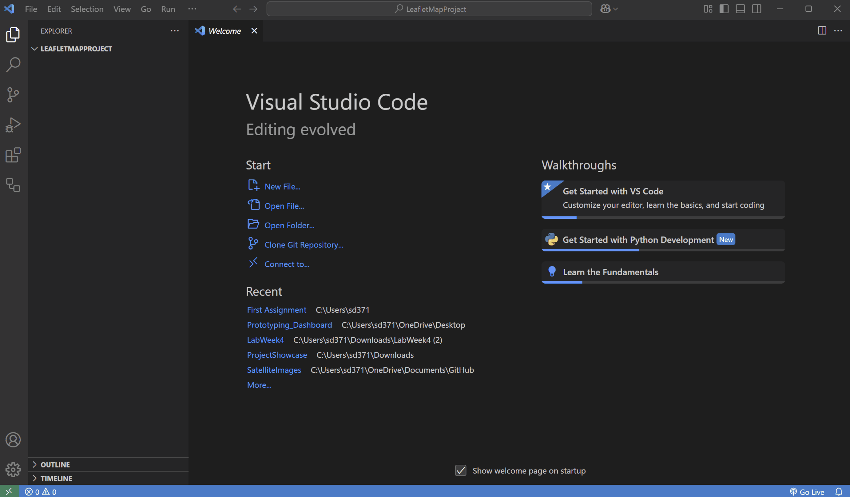The width and height of the screenshot is (850, 497).
Task: Open the Run and Debug view icon
Action: [13, 125]
